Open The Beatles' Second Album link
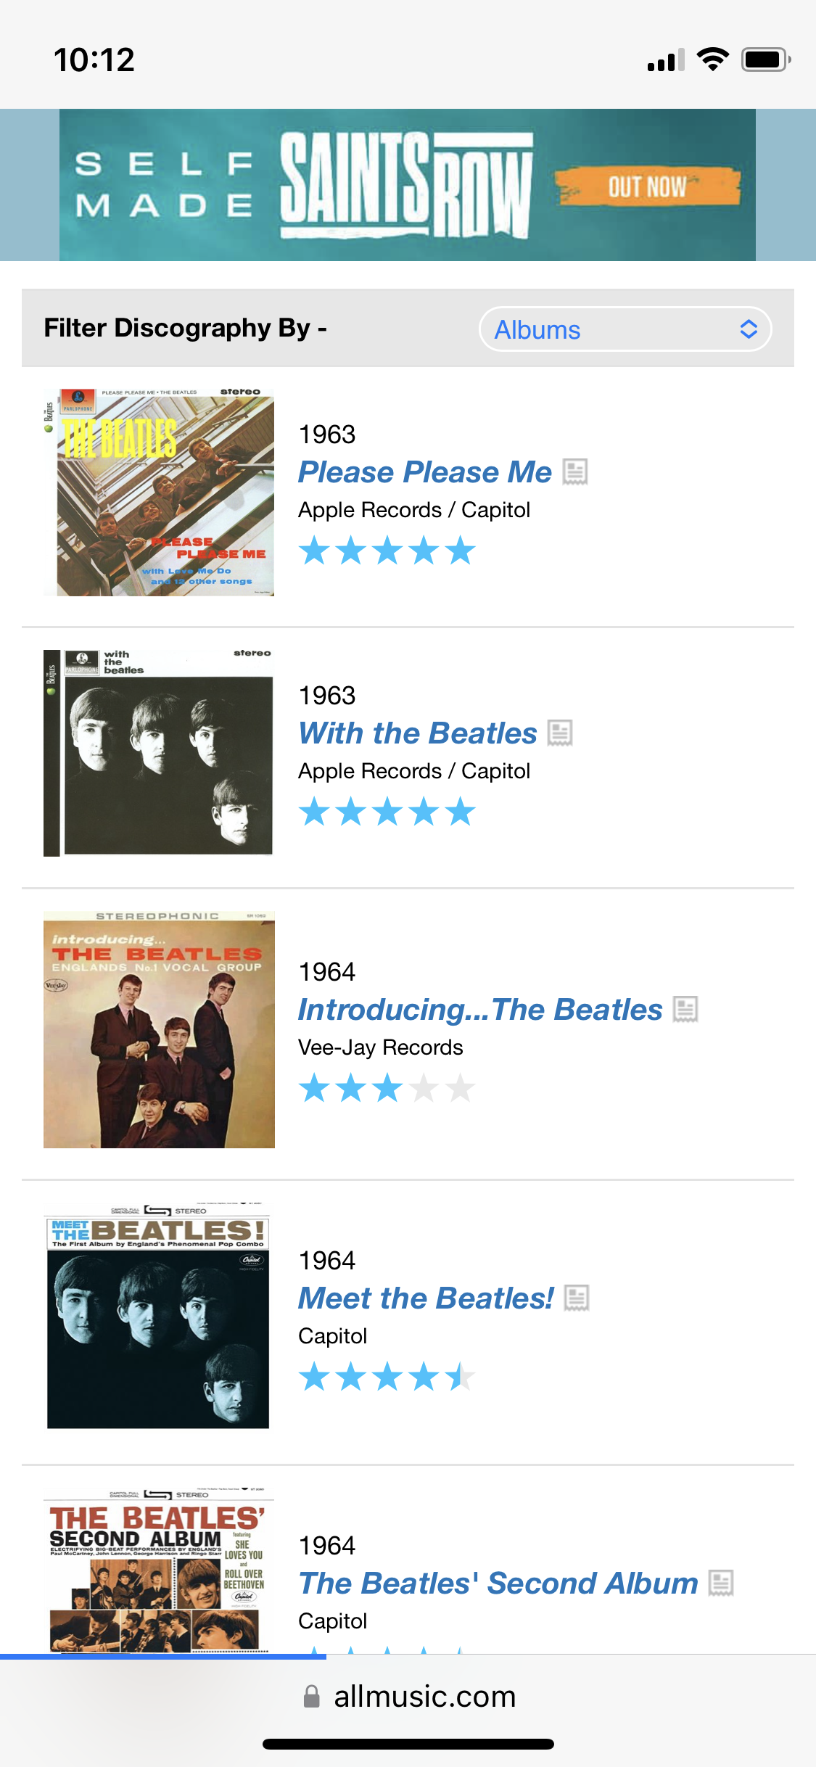 tap(498, 1583)
